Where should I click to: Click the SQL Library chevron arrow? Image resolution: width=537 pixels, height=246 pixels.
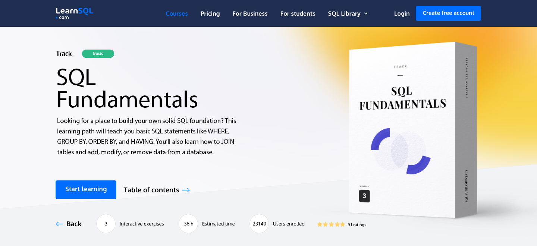[366, 14]
